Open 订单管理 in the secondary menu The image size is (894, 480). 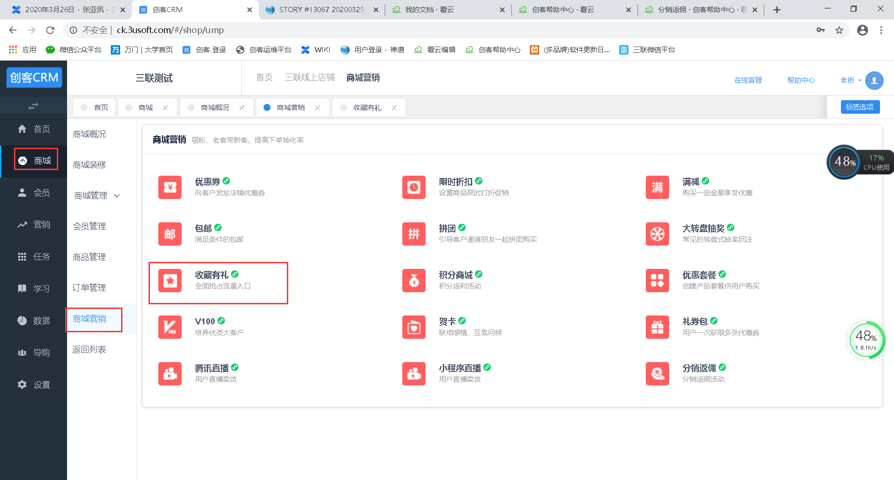click(x=89, y=288)
